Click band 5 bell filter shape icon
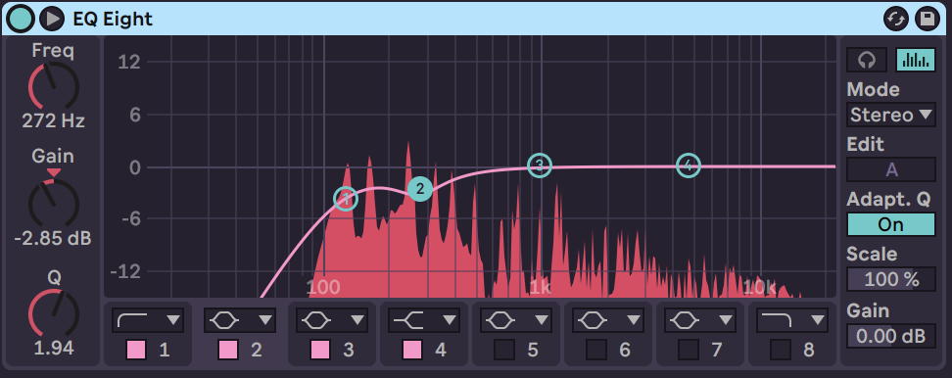952x378 pixels. (500, 320)
